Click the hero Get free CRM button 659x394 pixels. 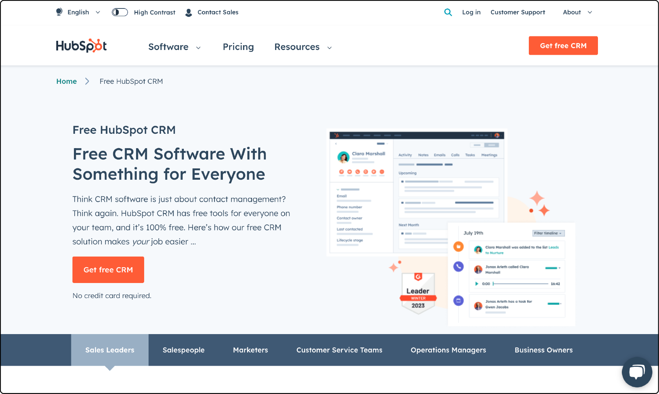[108, 270]
